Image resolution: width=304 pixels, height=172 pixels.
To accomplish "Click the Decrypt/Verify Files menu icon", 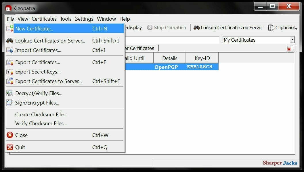I will [10, 93].
